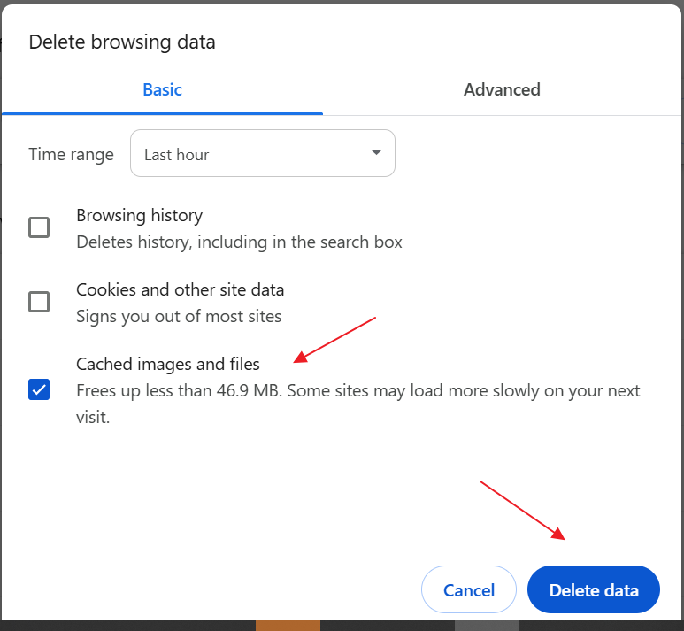Viewport: 684px width, 631px height.
Task: Enable the Browsing history checkbox
Action: coord(39,227)
